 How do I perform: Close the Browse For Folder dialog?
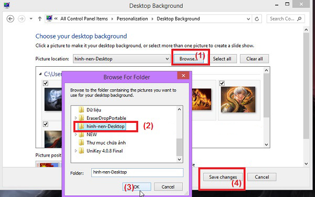pos(183,75)
